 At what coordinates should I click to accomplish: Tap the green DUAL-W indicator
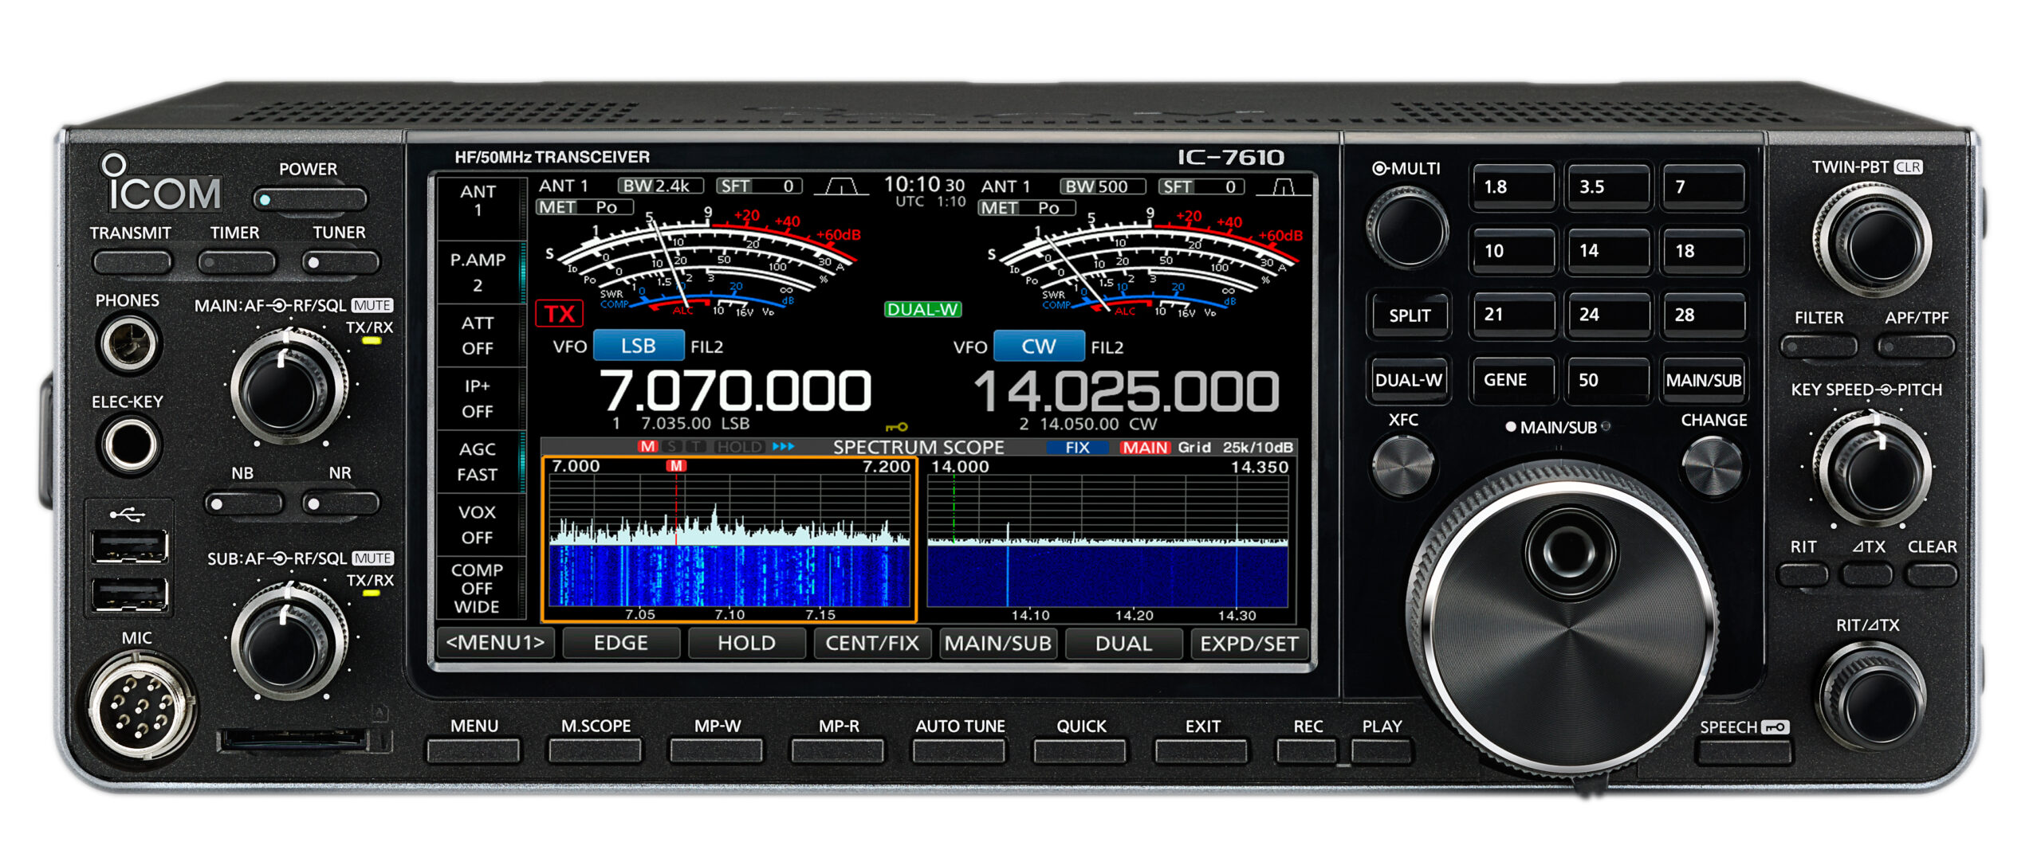tap(922, 309)
